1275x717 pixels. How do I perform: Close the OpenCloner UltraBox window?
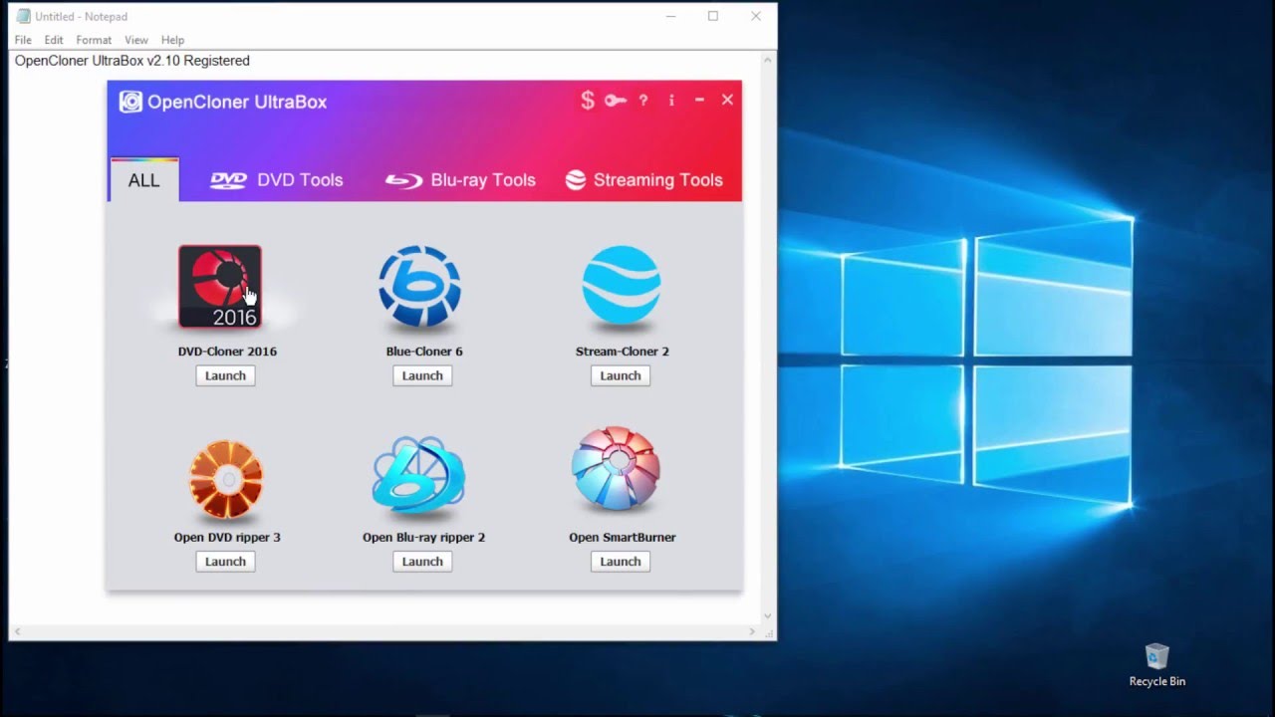click(727, 100)
